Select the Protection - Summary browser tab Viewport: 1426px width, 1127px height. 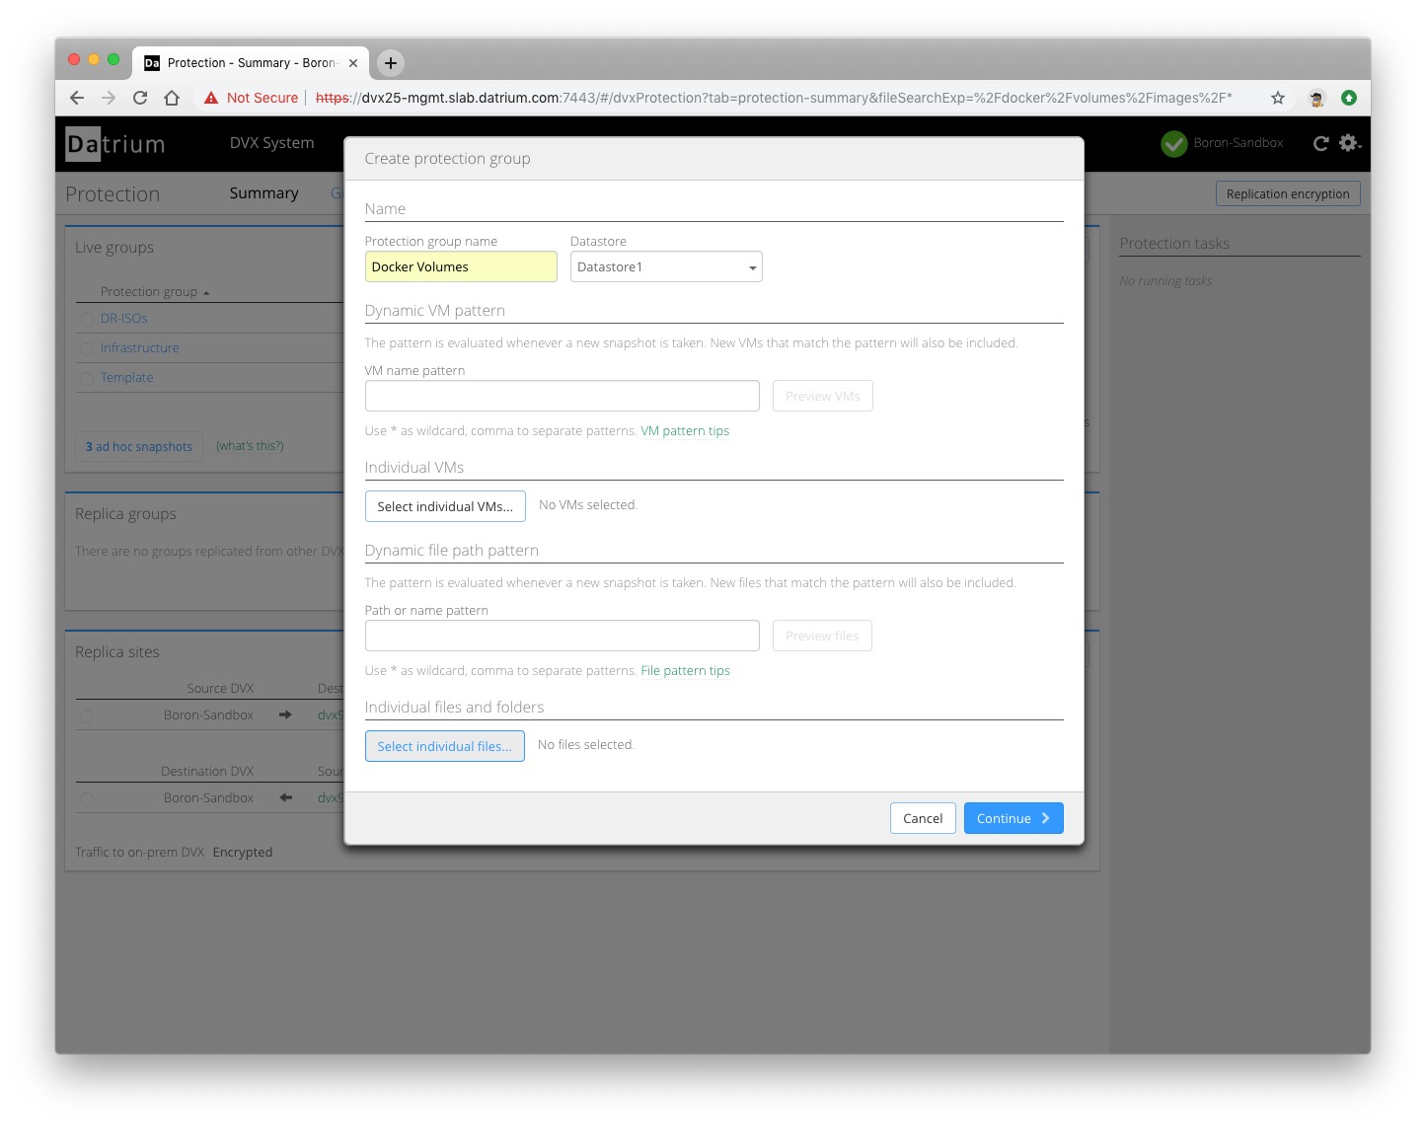coord(251,63)
